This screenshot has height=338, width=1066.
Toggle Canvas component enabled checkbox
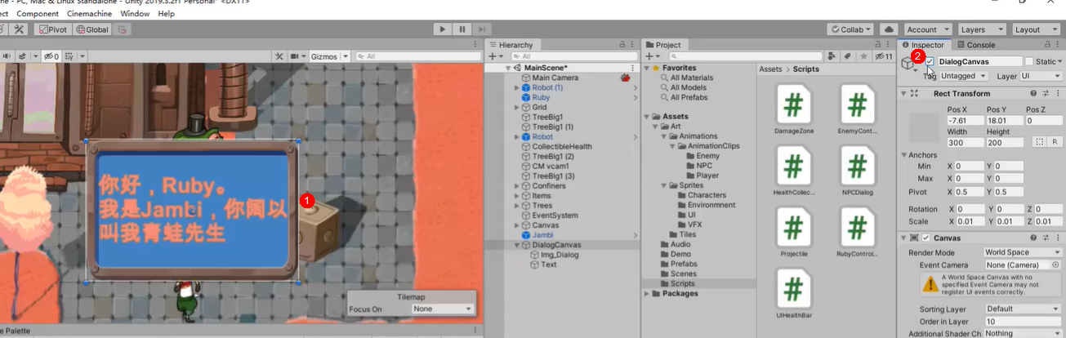tap(926, 238)
